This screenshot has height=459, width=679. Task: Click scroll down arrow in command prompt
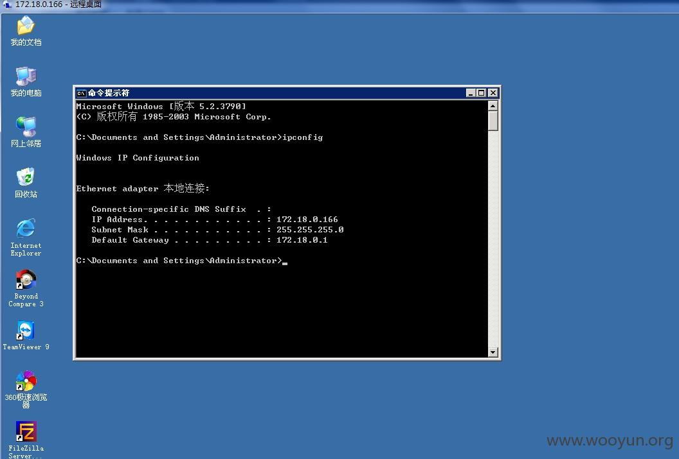point(493,352)
